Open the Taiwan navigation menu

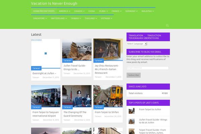[x=76, y=18]
